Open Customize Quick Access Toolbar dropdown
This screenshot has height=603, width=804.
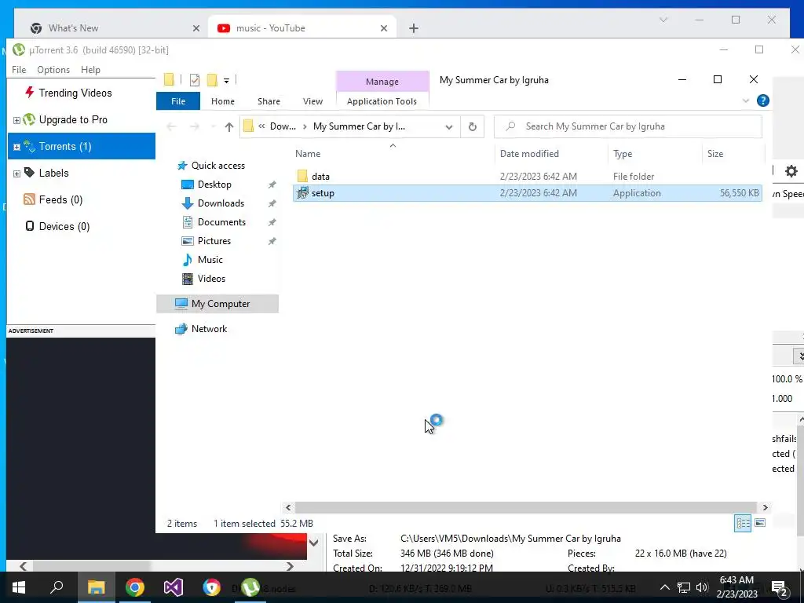[x=226, y=81]
